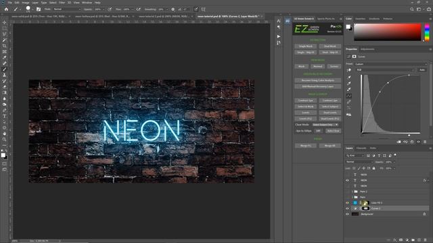
Task: Expand the Paint 2 layer group
Action: pos(352,192)
